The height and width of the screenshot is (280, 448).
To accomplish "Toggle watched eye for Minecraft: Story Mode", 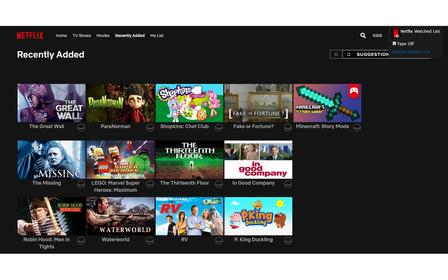I will point(357,127).
